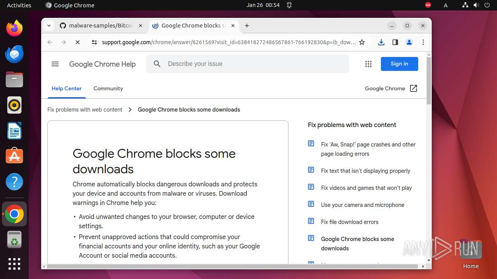Image resolution: width=497 pixels, height=279 pixels.
Task: Show all applications grid
Action: [x=14, y=264]
